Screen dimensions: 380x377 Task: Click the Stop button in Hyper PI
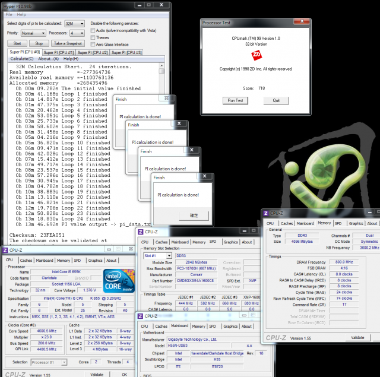click(x=39, y=43)
